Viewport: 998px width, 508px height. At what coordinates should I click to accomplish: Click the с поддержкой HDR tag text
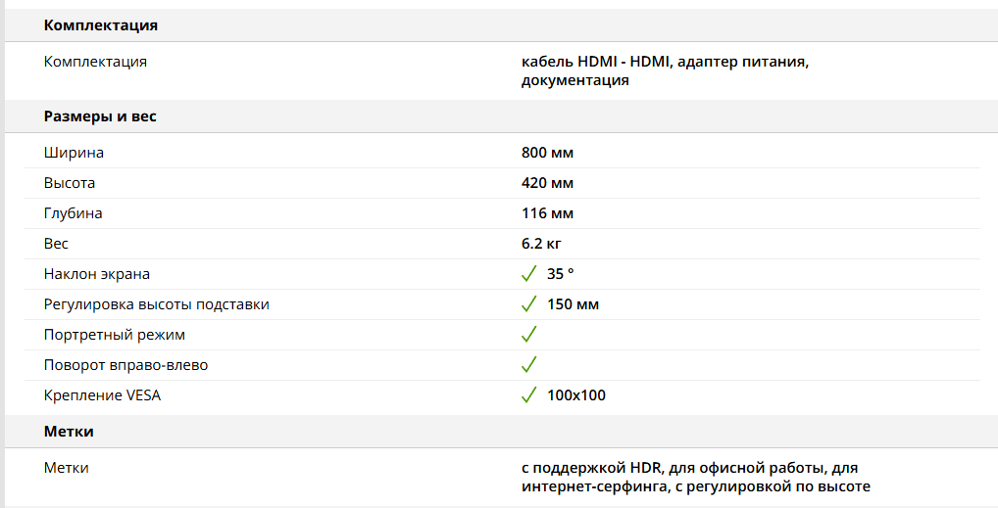point(591,468)
